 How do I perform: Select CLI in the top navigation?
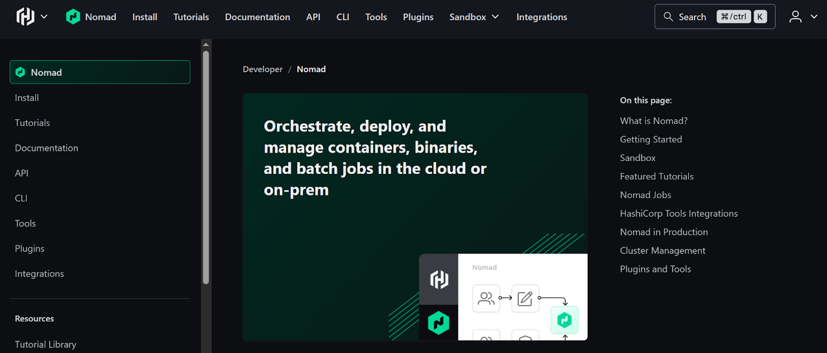point(343,17)
